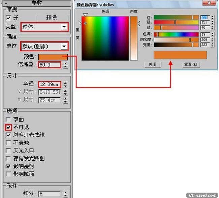Screen dimensions: 219x198
Task: Toggle the 影响漫射 affect diffuse checkbox
Action: (8, 166)
